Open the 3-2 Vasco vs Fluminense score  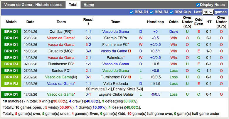[x=88, y=45]
